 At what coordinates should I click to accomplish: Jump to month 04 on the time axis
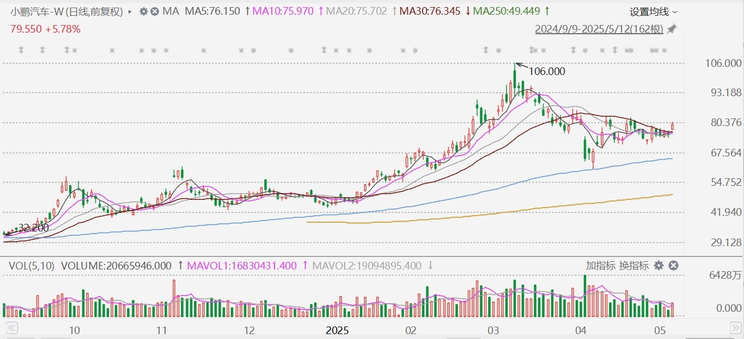[581, 330]
